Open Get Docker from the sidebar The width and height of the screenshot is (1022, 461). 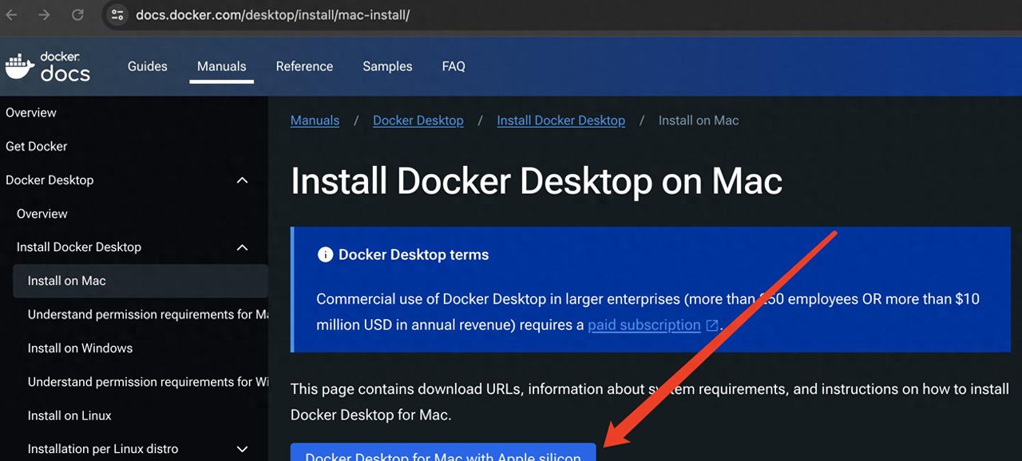click(x=36, y=146)
